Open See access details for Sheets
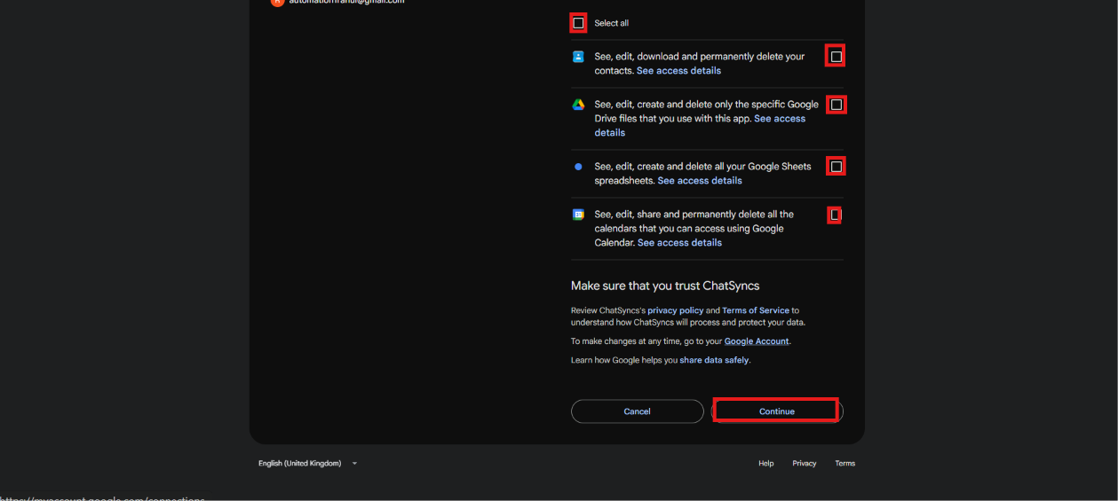The image size is (1118, 501). tap(700, 181)
